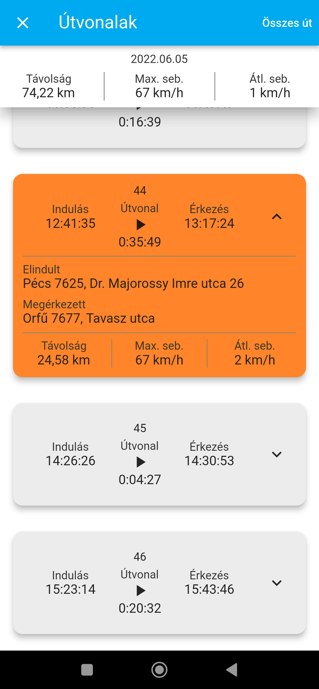Screen dimensions: 319x689
Task: Tap route 45 departure time 14:26:26
Action: (x=71, y=461)
